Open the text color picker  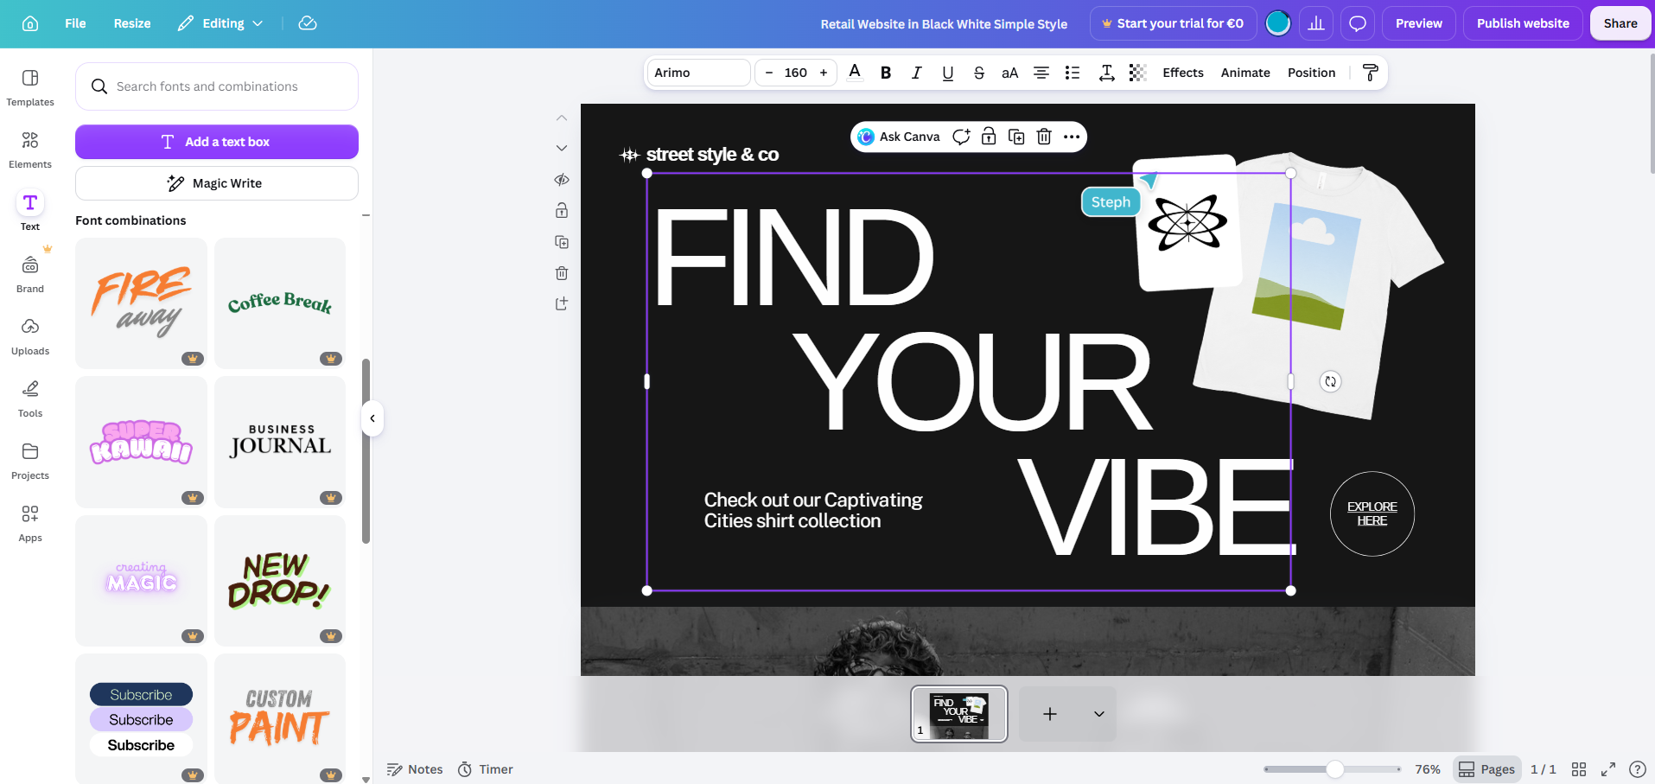(855, 73)
